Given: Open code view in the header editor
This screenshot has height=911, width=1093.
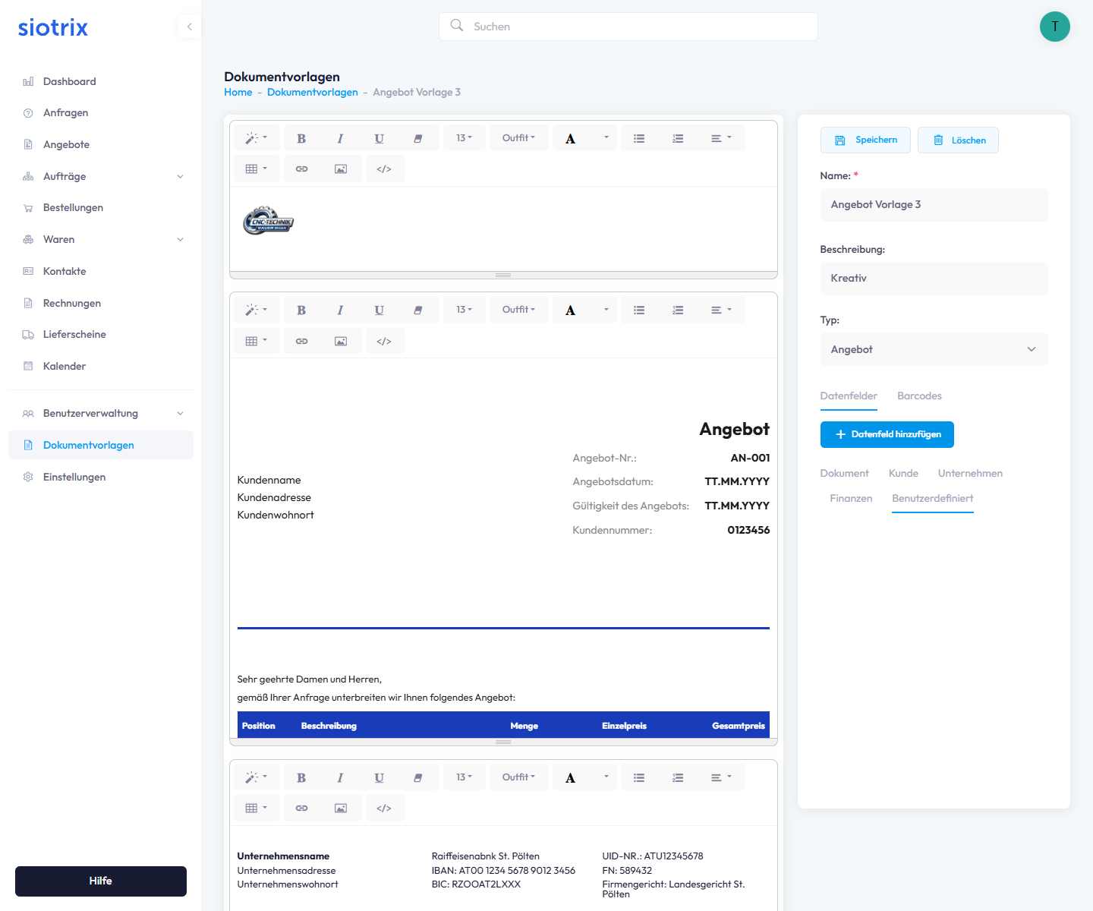Looking at the screenshot, I should coord(384,169).
